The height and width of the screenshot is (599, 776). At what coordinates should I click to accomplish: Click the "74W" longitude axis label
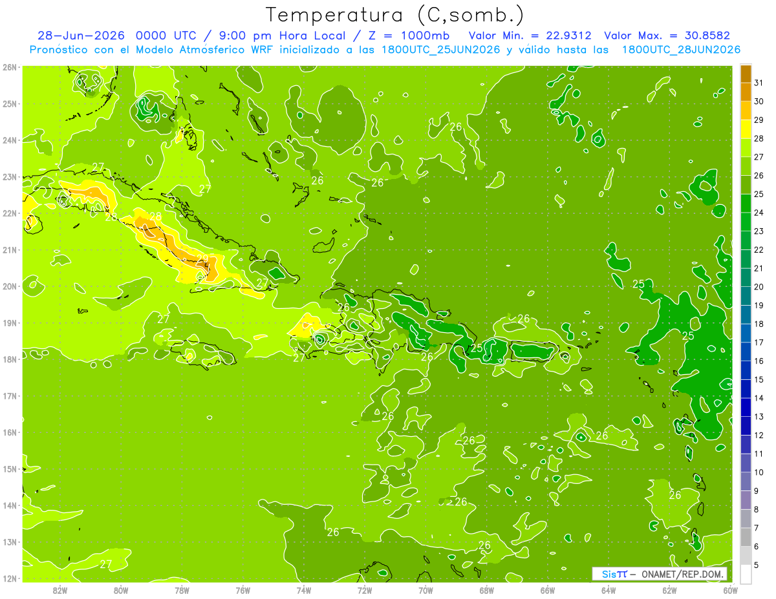click(x=304, y=590)
